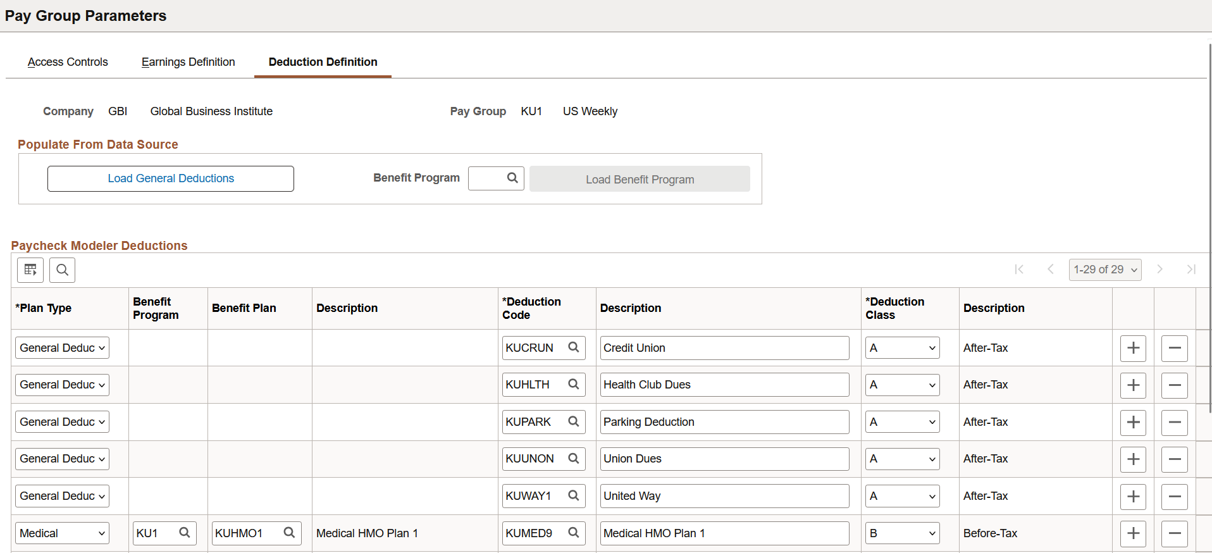Add a row after Union Dues
This screenshot has height=553, width=1212.
pos(1133,459)
